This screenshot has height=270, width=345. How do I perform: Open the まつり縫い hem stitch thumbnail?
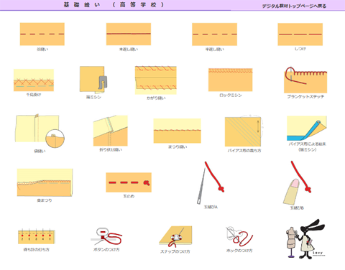tap(178, 131)
